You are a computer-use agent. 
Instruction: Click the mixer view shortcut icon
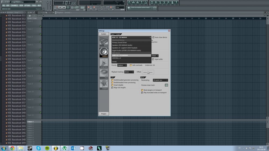click(146, 3)
